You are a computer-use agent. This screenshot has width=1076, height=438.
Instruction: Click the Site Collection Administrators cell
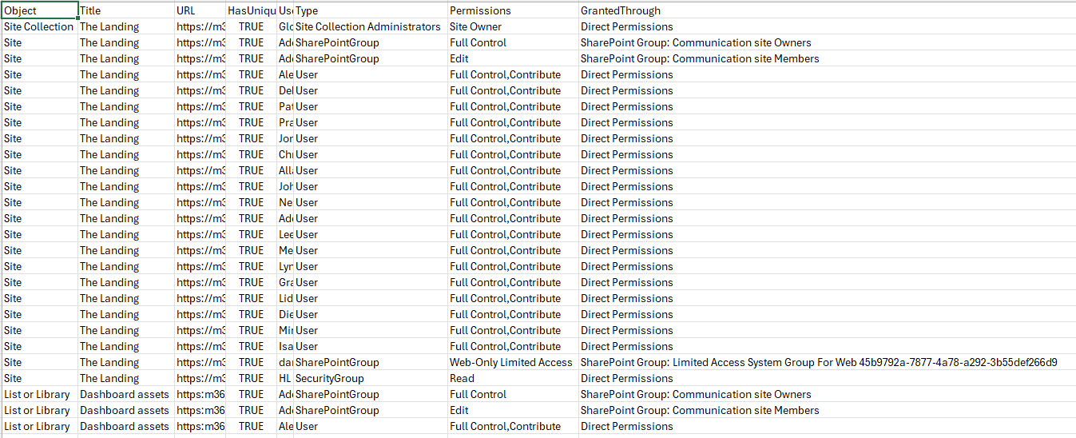371,26
